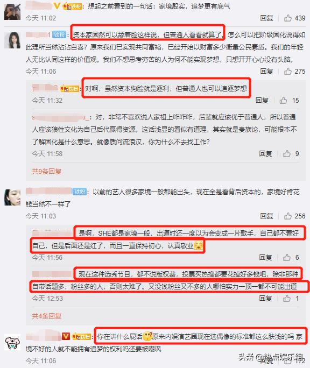Open the top commenter's avatar
Viewport: 310px width, 368px height.
(x=12, y=12)
